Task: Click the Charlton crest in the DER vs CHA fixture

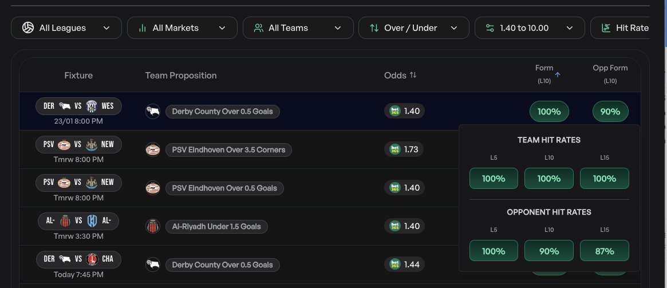Action: click(92, 259)
